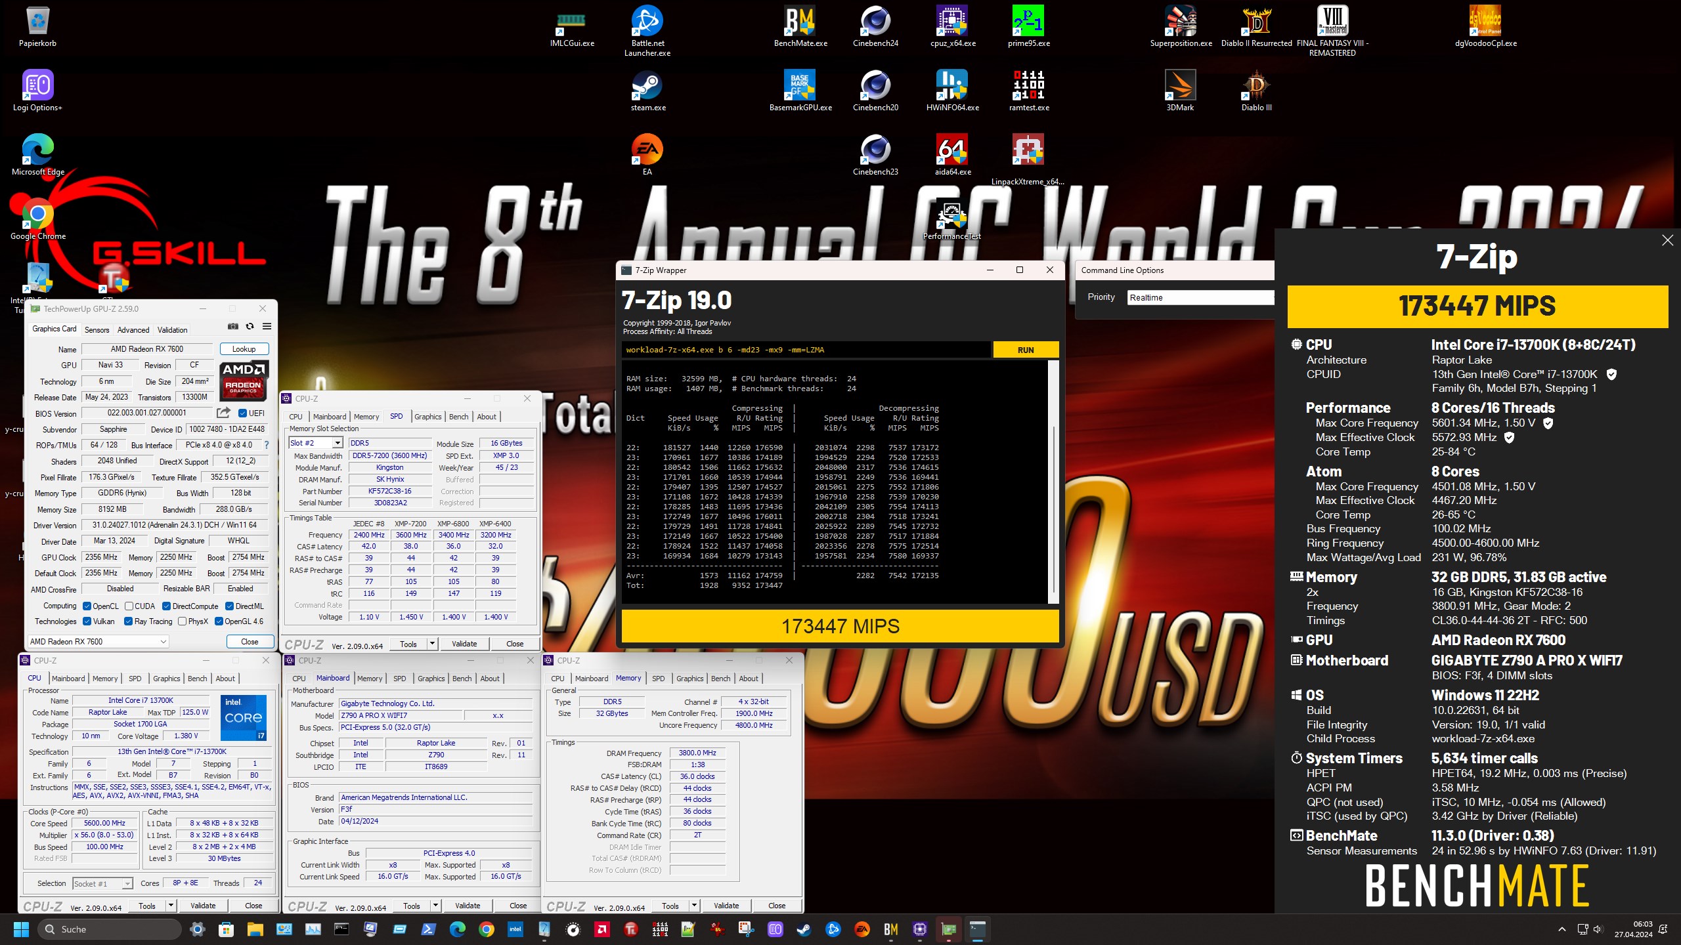This screenshot has width=1681, height=945.
Task: Toggle the DirectML checkbox
Action: click(230, 606)
